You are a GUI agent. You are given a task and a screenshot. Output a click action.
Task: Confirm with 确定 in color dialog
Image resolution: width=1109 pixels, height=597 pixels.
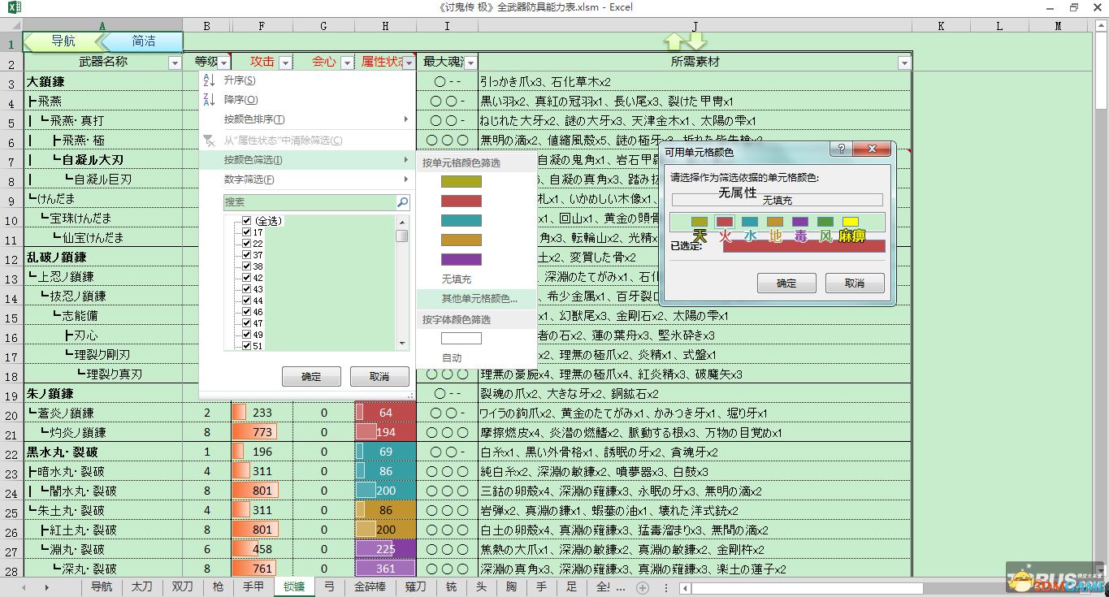tap(786, 283)
